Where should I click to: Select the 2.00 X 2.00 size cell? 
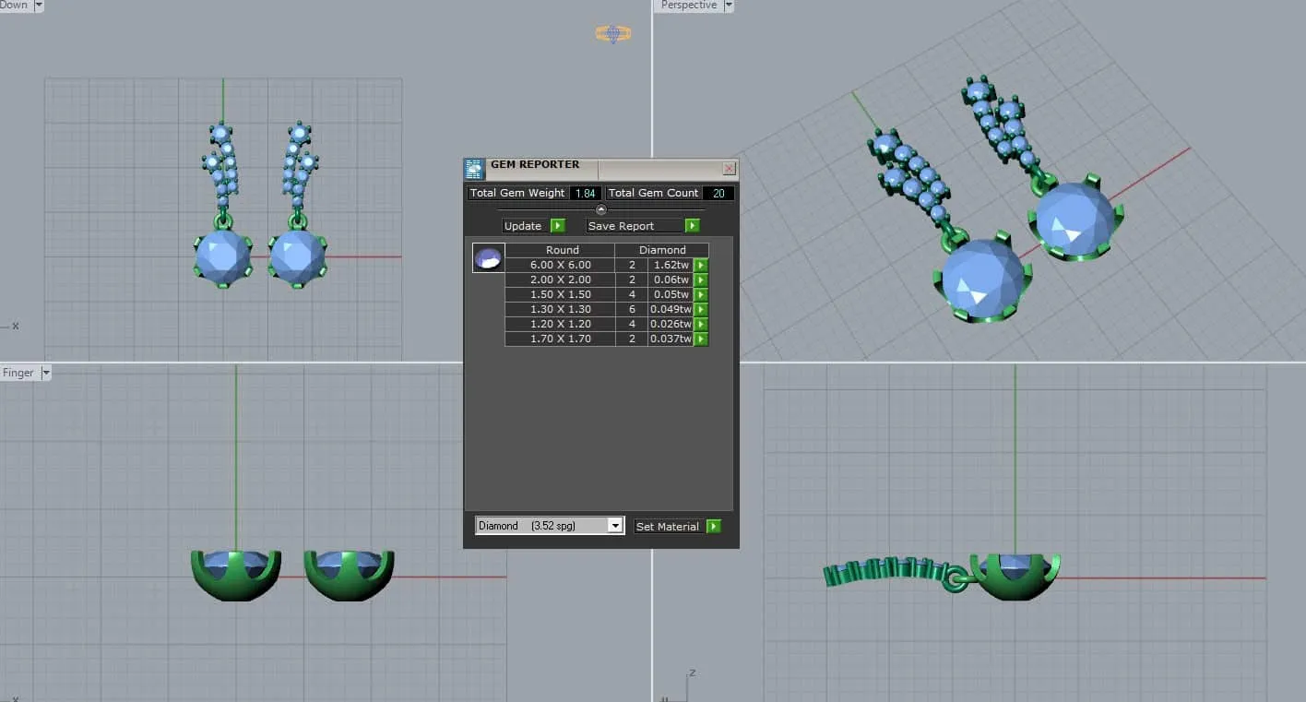[560, 280]
